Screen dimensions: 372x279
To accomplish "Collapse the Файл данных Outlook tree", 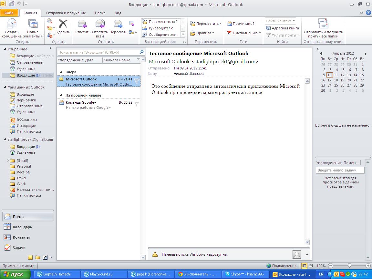I will point(5,87).
